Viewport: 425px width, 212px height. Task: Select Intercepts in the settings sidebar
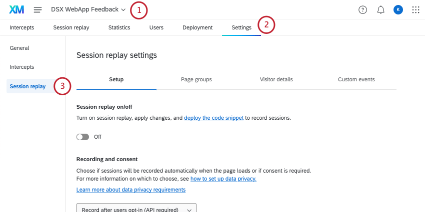[x=22, y=67]
